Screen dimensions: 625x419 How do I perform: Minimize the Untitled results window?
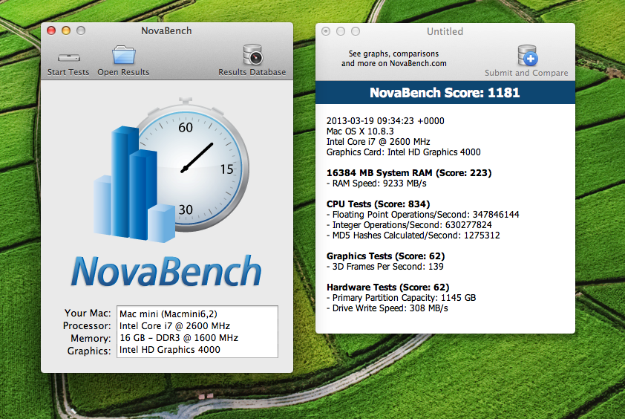tap(341, 31)
